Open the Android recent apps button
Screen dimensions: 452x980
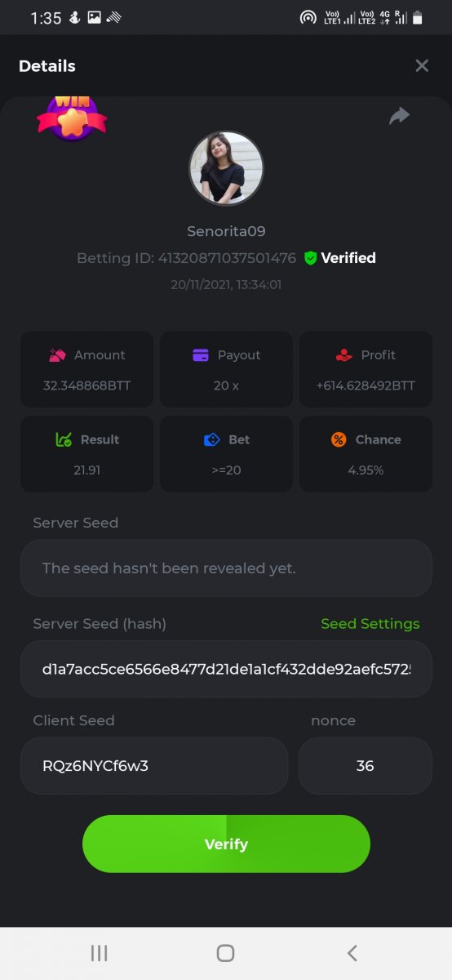(99, 953)
